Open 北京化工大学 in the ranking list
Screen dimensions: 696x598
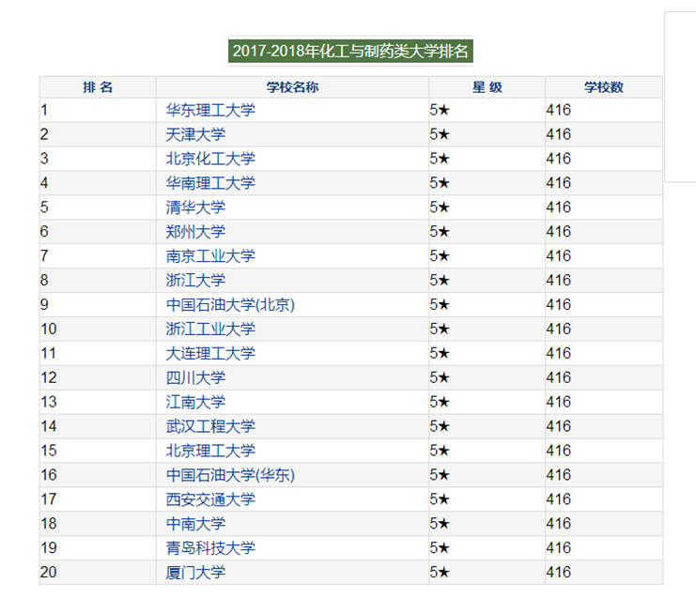209,159
